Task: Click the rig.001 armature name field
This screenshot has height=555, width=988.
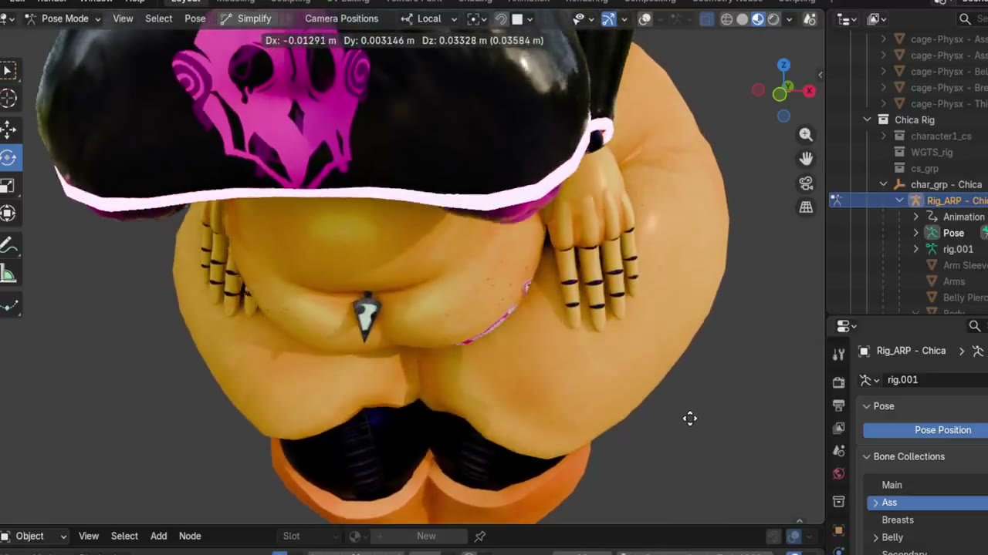Action: tap(936, 380)
